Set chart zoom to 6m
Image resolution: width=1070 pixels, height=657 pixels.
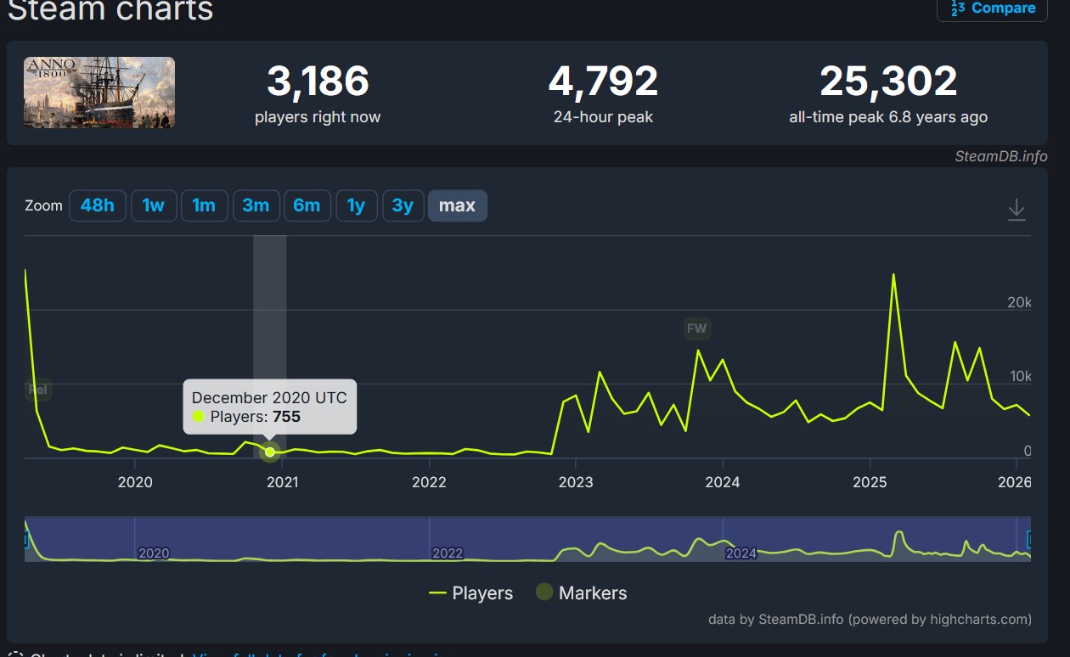pos(307,205)
